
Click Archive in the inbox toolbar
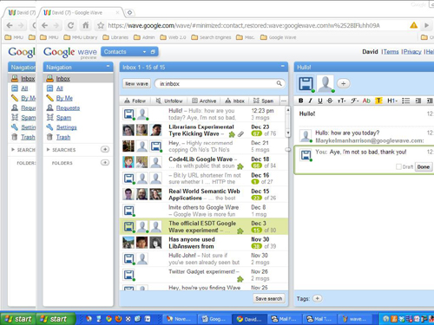204,101
